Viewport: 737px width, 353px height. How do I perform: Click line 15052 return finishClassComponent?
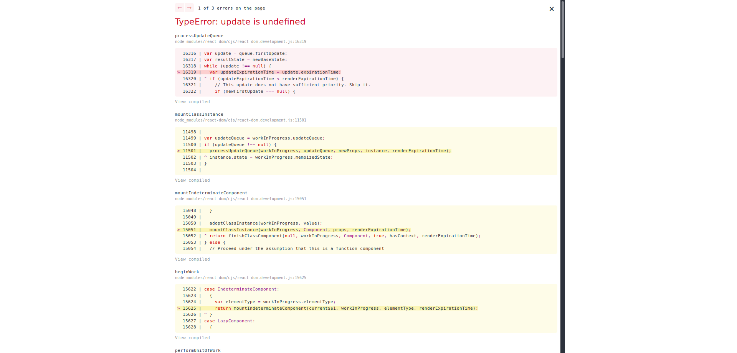pyautogui.click(x=332, y=236)
